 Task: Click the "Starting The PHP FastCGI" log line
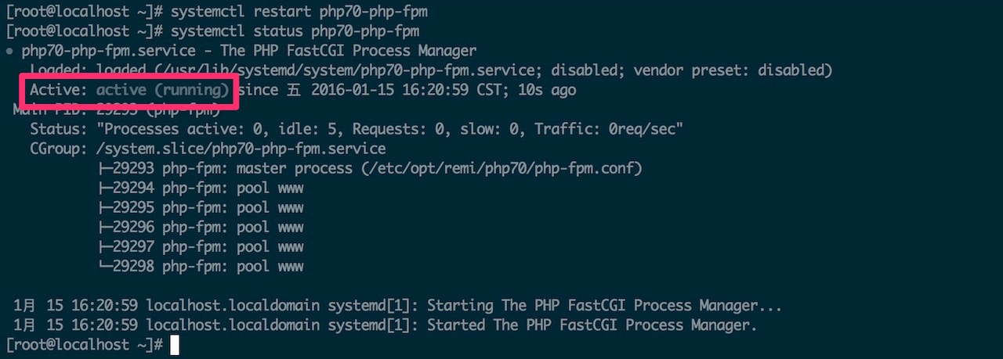(398, 305)
